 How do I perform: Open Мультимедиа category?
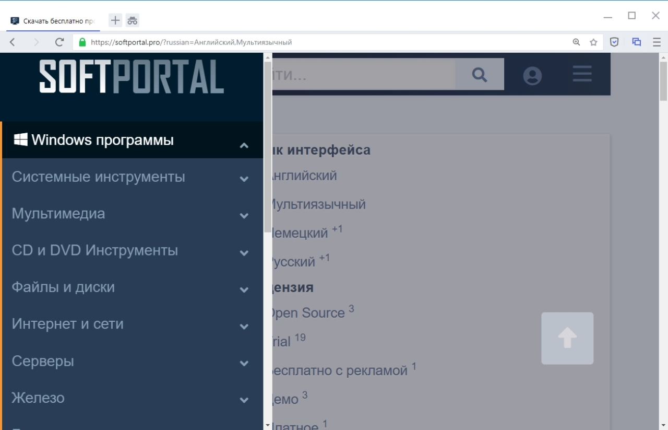pos(58,214)
